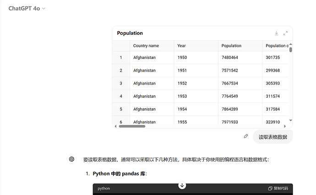Viewport: 316px width, 195px height.
Task: Click row number 2 in table
Action: pos(121,70)
